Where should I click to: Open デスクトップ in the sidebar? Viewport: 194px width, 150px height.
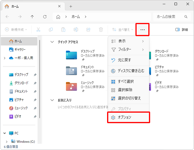pos(19,75)
